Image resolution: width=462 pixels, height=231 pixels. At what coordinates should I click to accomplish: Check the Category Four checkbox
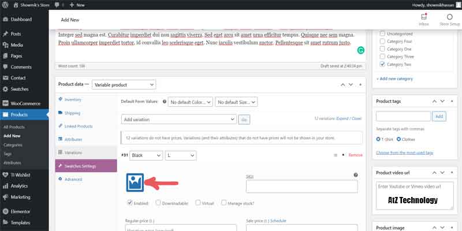(x=382, y=41)
